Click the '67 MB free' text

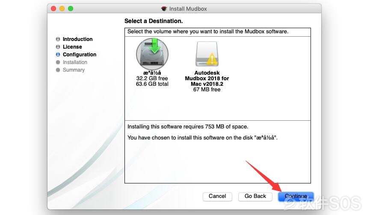(x=207, y=90)
